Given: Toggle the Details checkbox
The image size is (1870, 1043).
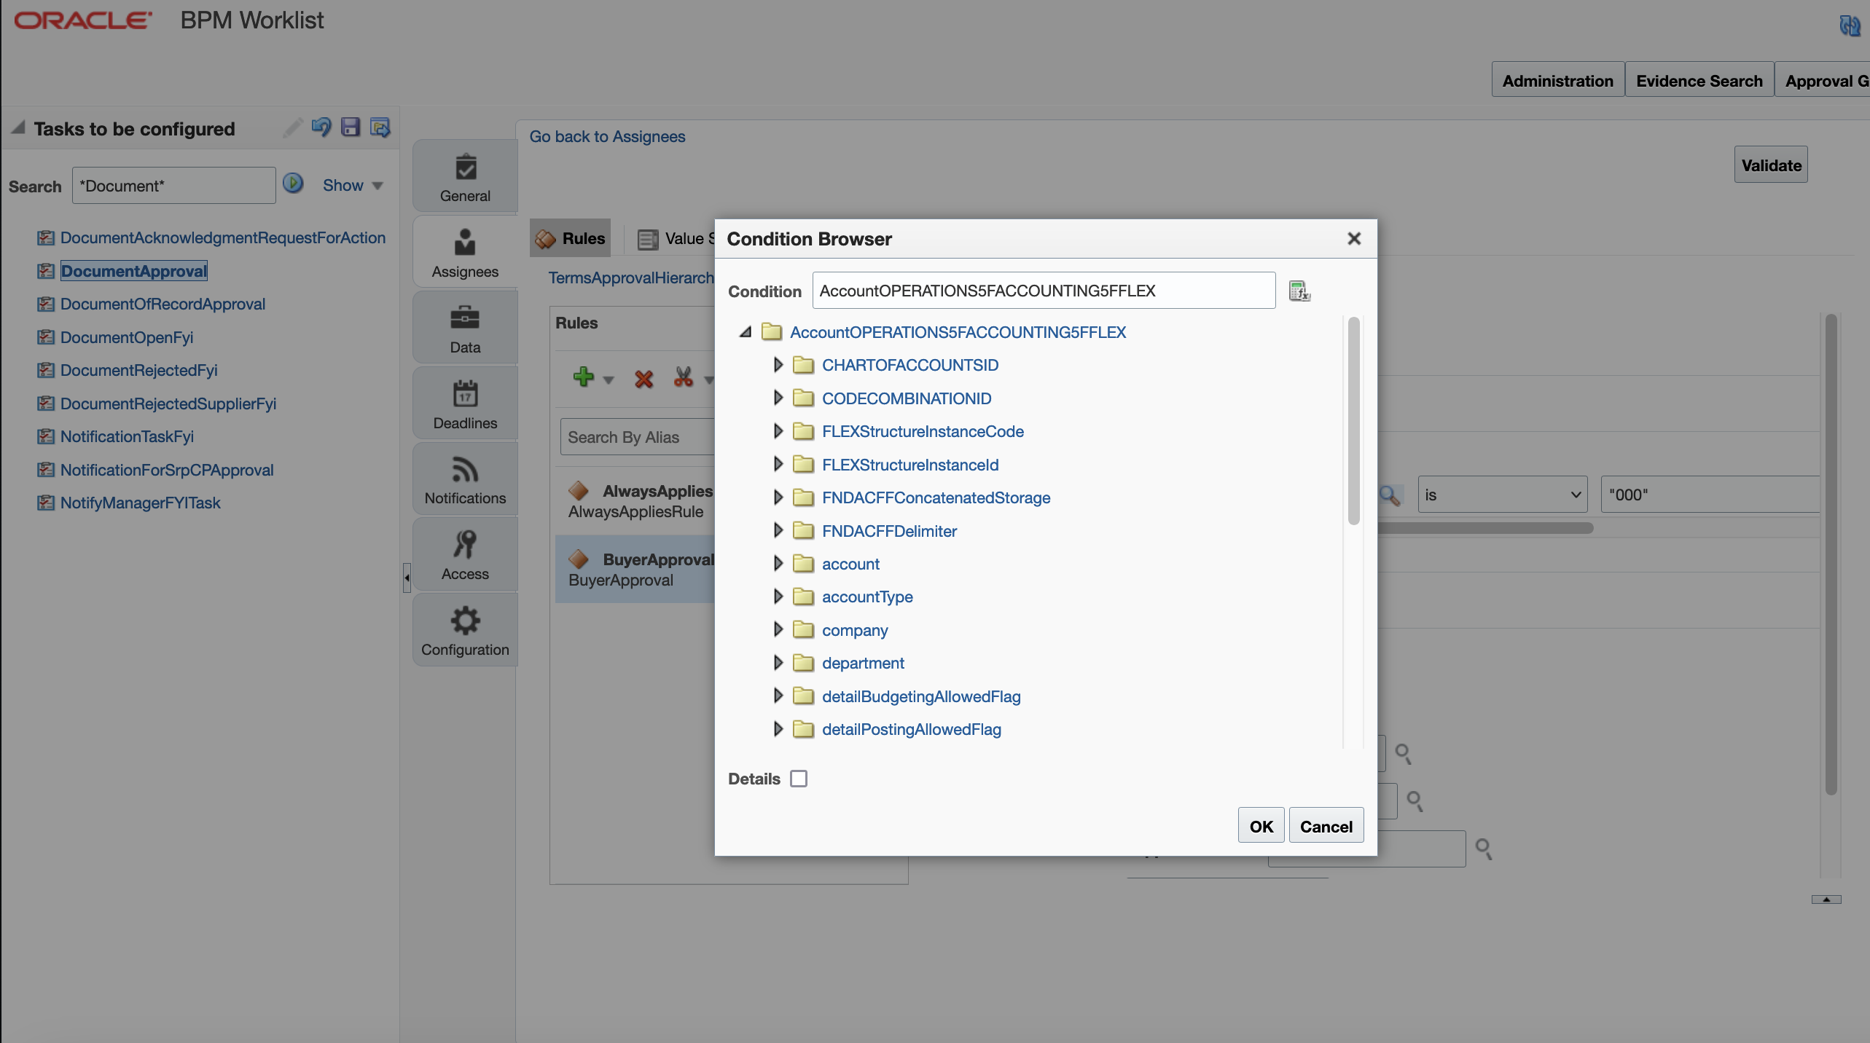Looking at the screenshot, I should (799, 779).
